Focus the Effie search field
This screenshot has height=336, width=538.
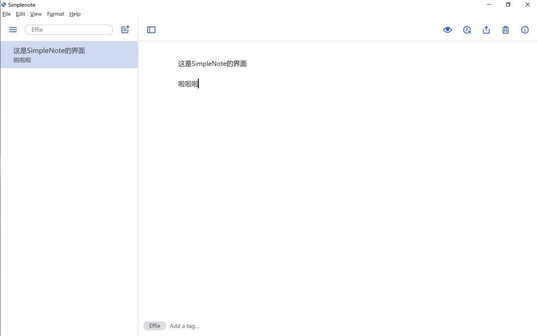pos(69,30)
